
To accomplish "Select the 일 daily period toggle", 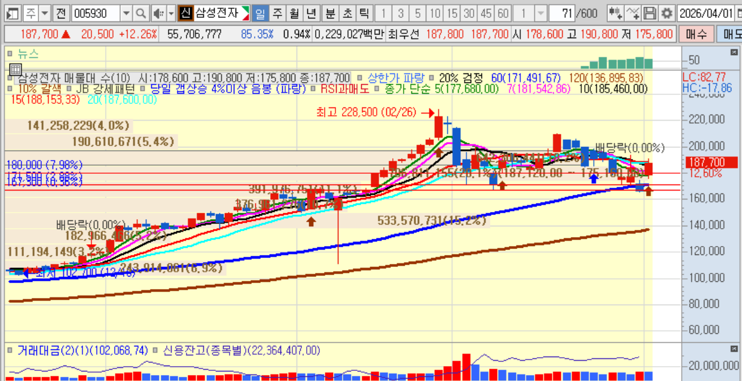I will click(260, 13).
